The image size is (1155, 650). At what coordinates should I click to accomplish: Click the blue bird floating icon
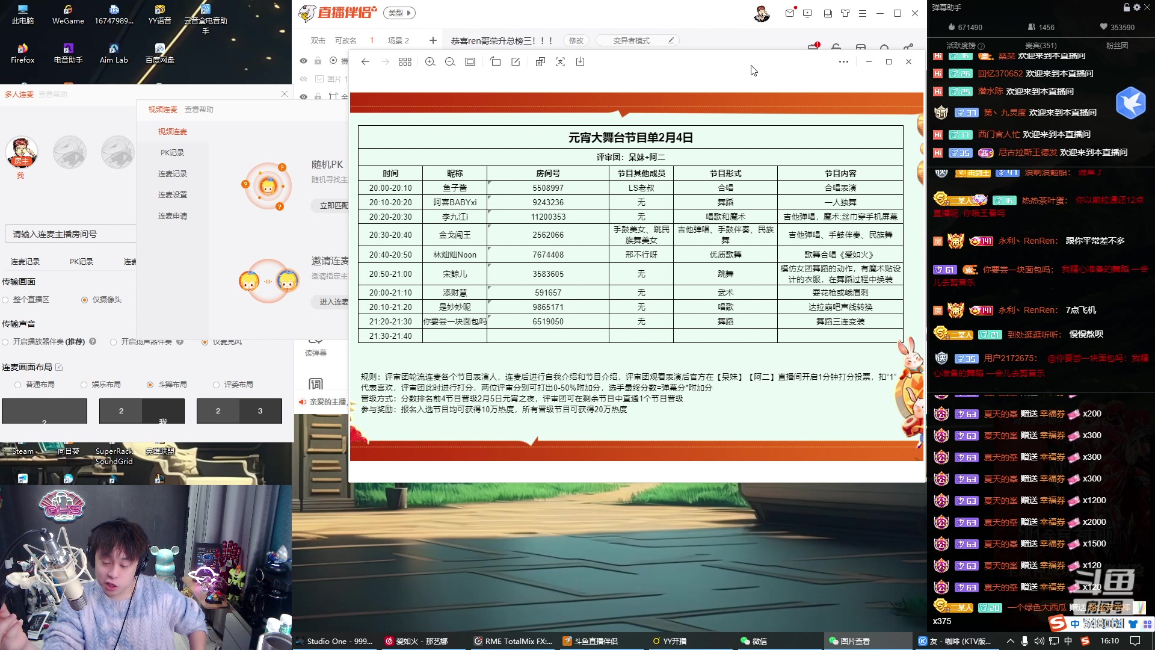point(1131,103)
